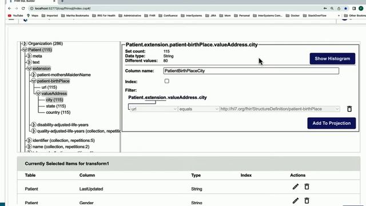Open the IRIS For Health bookmarks folder
366x206 pixels.
tap(104, 15)
